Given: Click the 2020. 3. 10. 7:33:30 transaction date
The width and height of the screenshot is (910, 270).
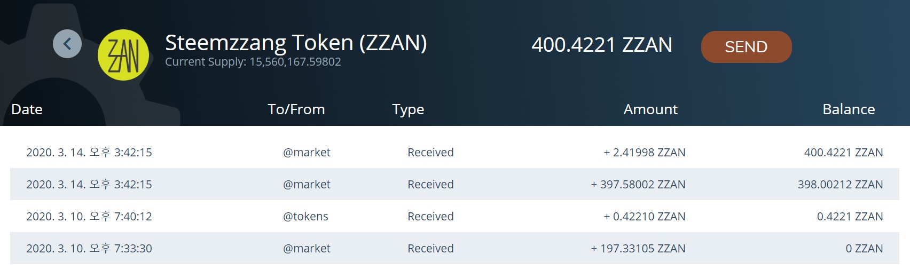Looking at the screenshot, I should coord(89,249).
